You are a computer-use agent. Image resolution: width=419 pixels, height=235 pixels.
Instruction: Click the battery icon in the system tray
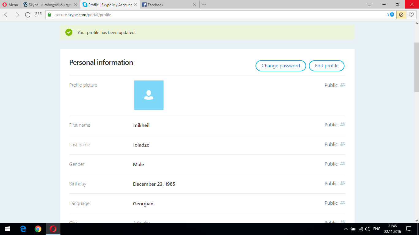[x=353, y=229]
